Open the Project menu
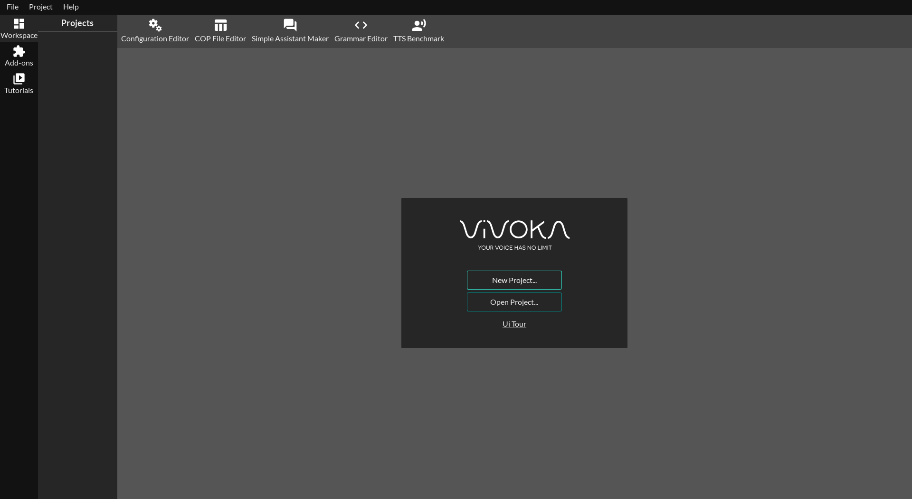This screenshot has height=499, width=912. 41,7
